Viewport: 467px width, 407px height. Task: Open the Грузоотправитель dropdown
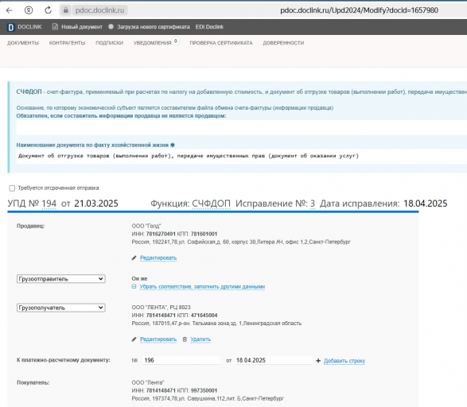[60, 279]
